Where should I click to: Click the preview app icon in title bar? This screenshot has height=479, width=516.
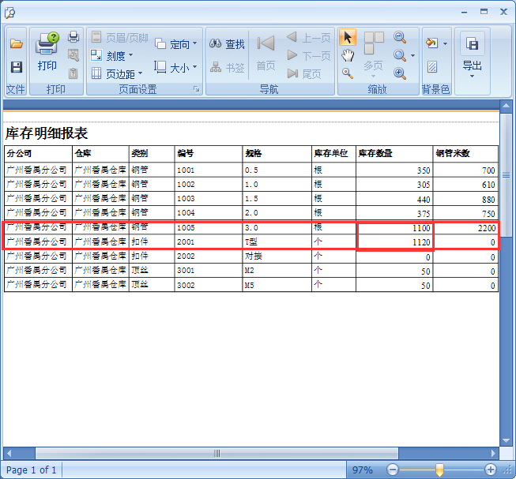pyautogui.click(x=9, y=13)
